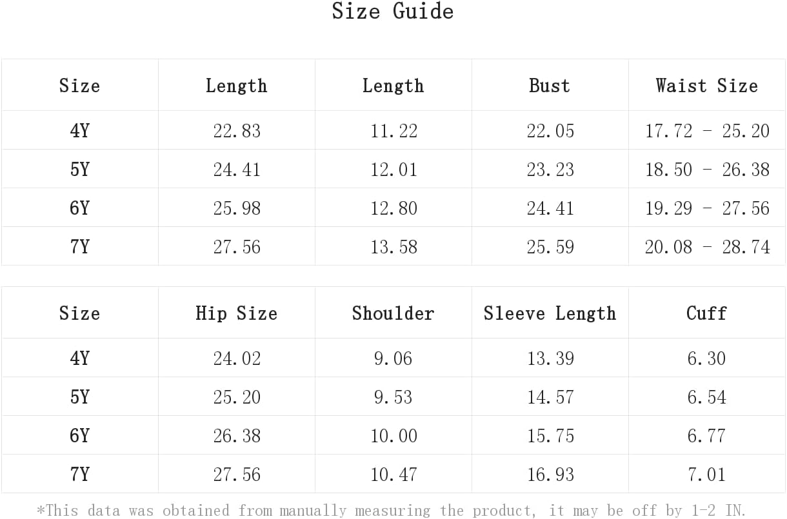Click the Waist Size column header
This screenshot has height=519, width=787.
tap(707, 86)
